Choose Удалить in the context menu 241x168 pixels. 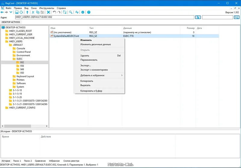[x=99, y=56]
